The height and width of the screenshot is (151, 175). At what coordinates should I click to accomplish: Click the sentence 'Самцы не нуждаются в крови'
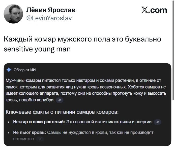click(100, 132)
